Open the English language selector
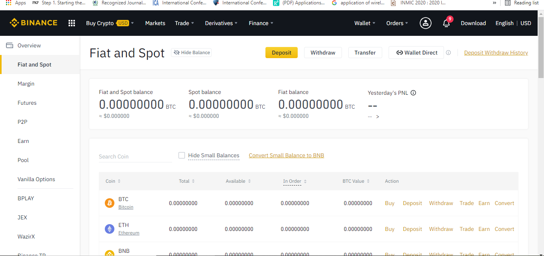 [x=505, y=23]
